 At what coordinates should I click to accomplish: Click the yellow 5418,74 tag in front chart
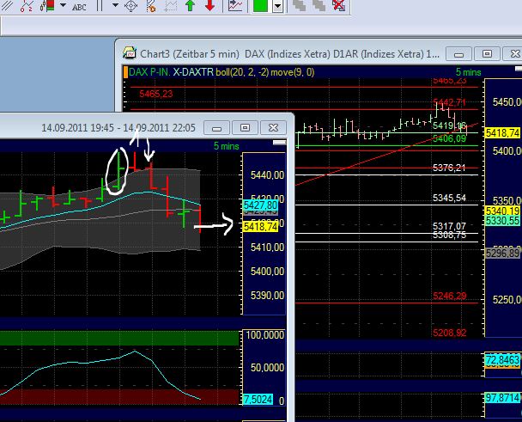click(260, 227)
